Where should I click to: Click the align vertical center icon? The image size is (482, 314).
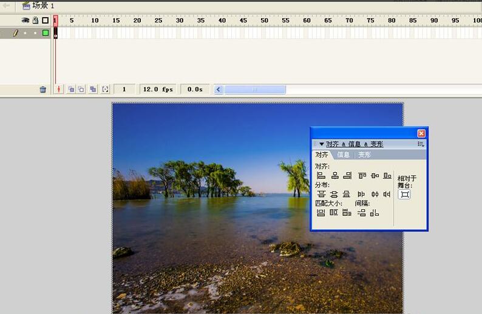point(375,176)
